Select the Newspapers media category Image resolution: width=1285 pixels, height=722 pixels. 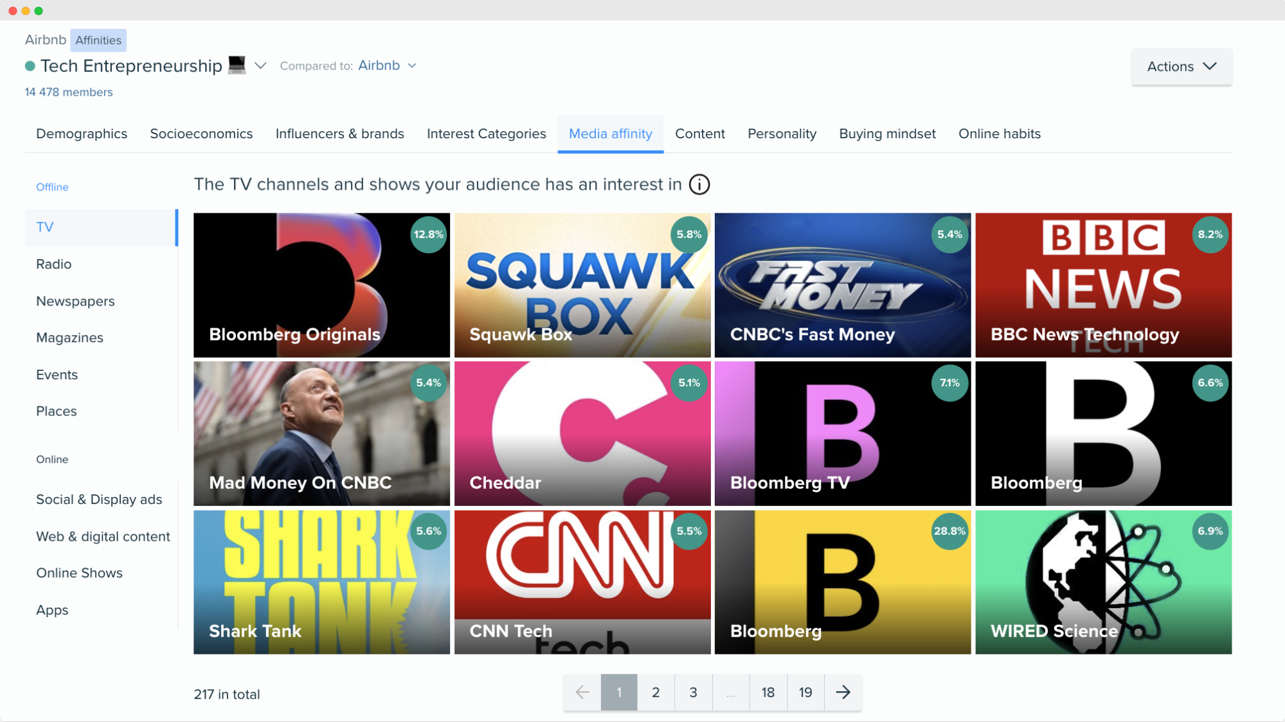(75, 301)
